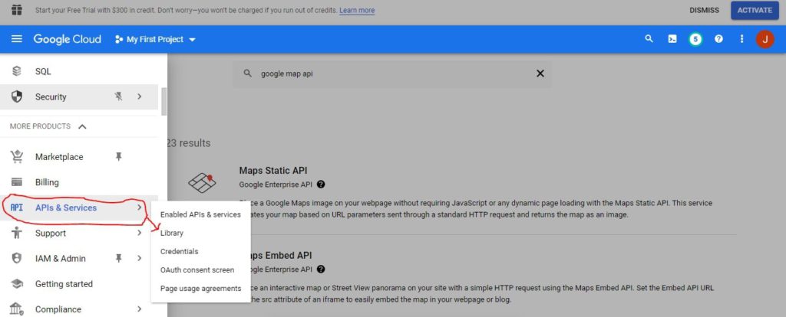Select Library from the APIs submenu
The image size is (786, 317).
(x=172, y=233)
